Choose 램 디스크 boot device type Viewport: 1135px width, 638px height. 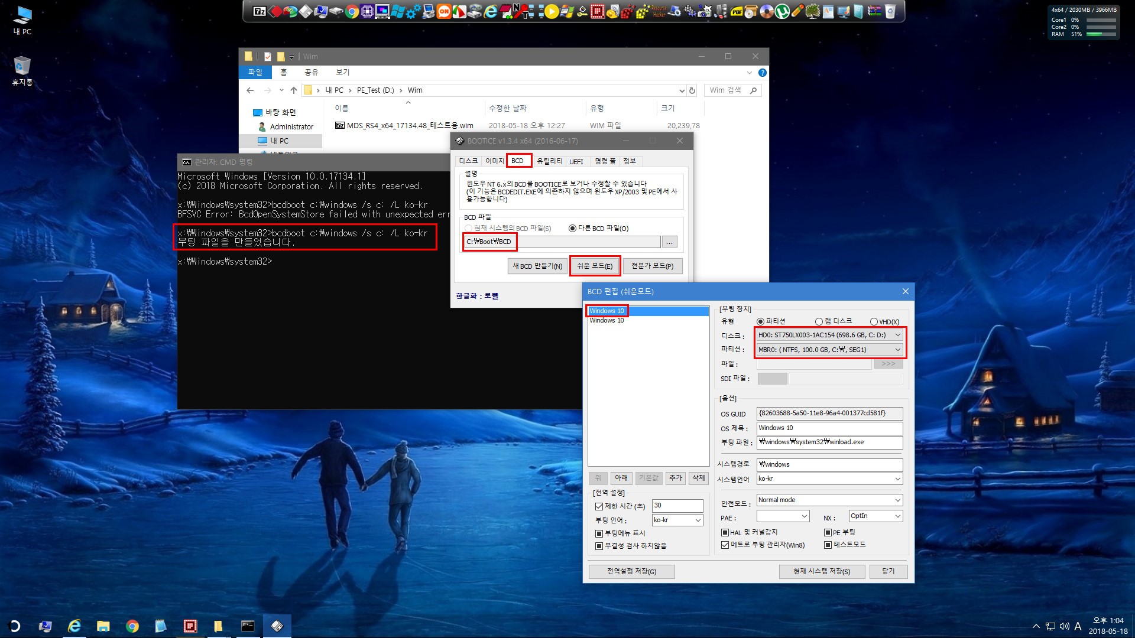(x=819, y=322)
